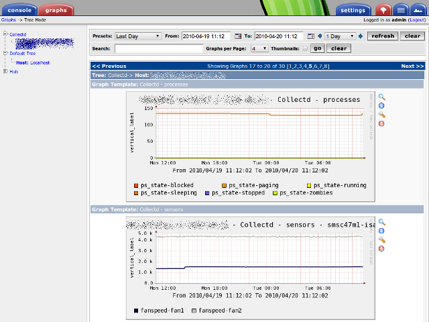Click fanspeed-fan1 legend swatch

pos(136,311)
